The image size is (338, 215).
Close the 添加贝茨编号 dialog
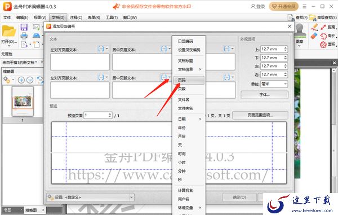click(x=290, y=27)
